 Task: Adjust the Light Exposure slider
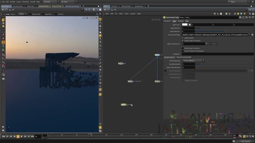click(x=224, y=31)
